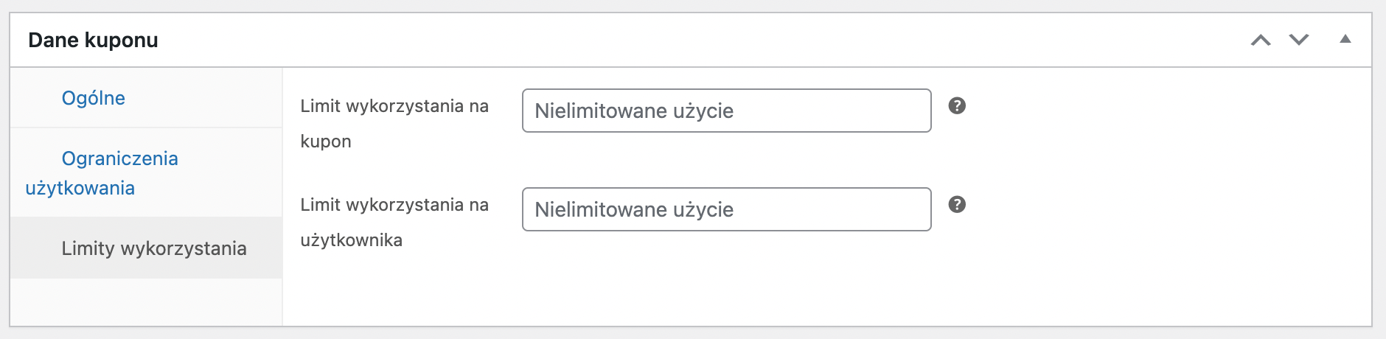Move the Dane kuponu panel down
Viewport: 1386px width, 339px height.
(x=1299, y=40)
